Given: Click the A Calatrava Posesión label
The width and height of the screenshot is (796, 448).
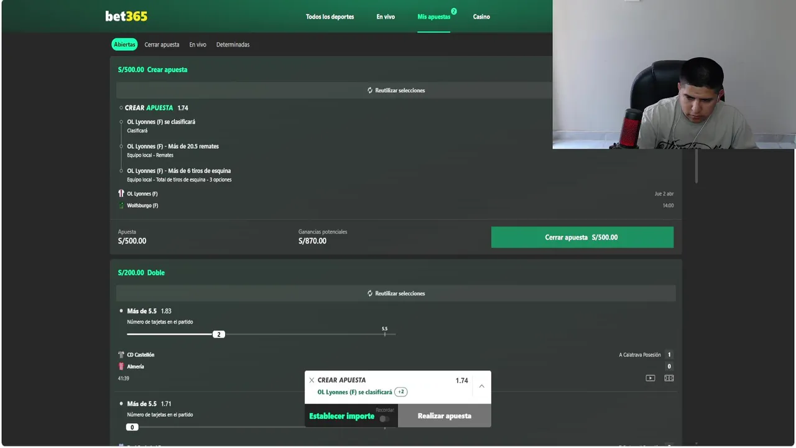Looking at the screenshot, I should point(640,355).
